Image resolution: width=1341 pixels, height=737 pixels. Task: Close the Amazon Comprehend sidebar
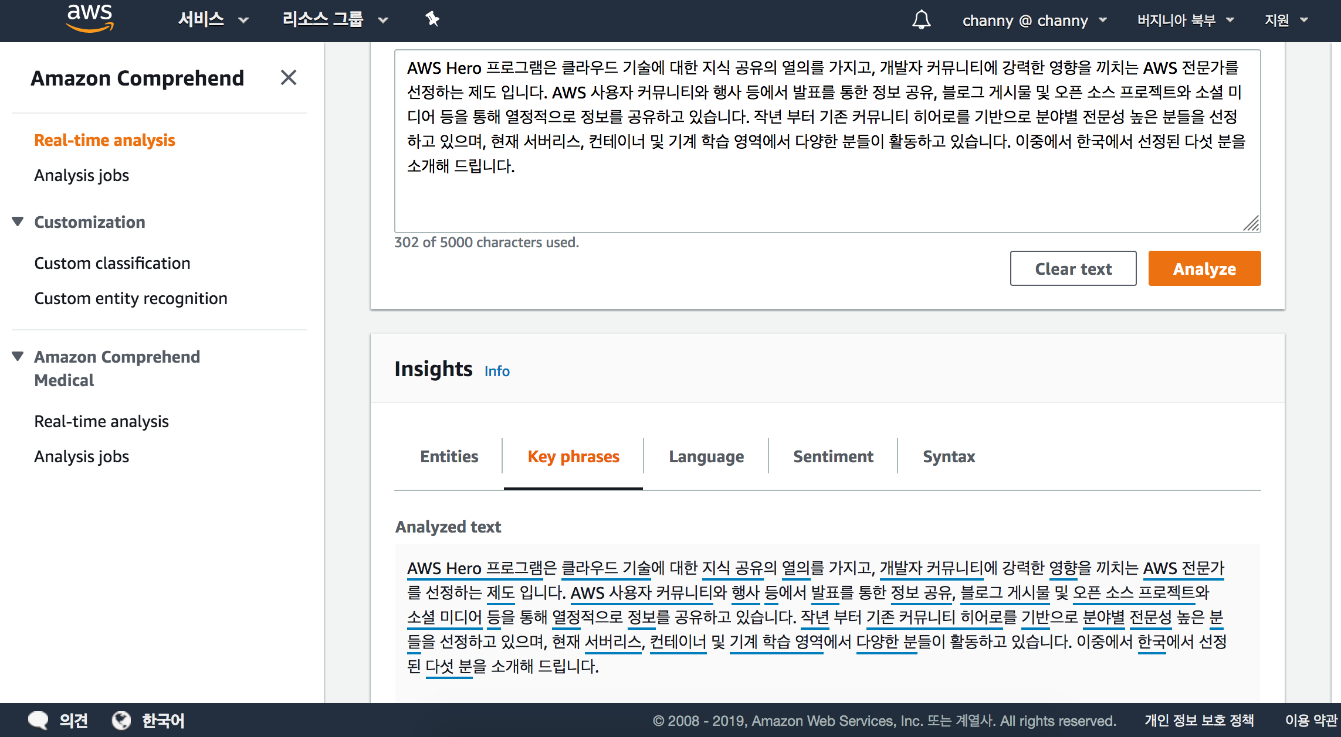pyautogui.click(x=288, y=77)
